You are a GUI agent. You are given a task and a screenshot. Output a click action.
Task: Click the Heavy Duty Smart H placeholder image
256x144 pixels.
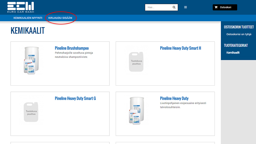(x=136, y=62)
